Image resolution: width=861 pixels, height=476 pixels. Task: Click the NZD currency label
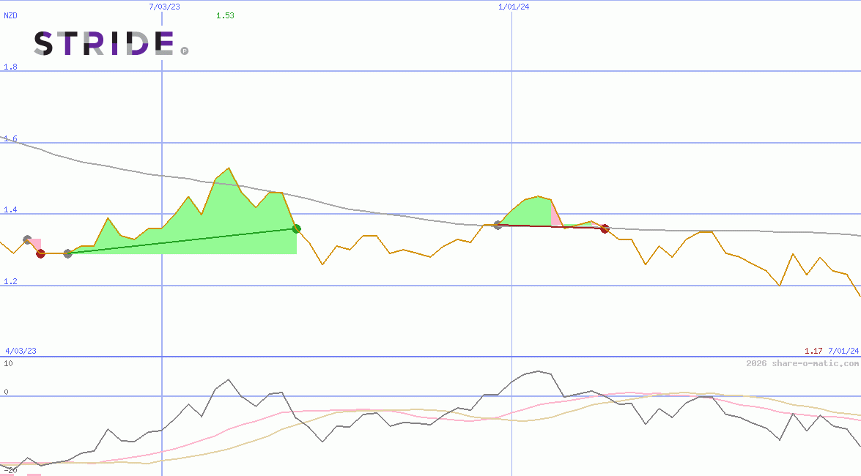pos(11,15)
